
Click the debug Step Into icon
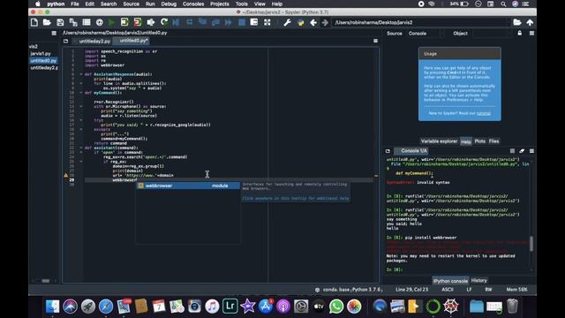pos(202,22)
